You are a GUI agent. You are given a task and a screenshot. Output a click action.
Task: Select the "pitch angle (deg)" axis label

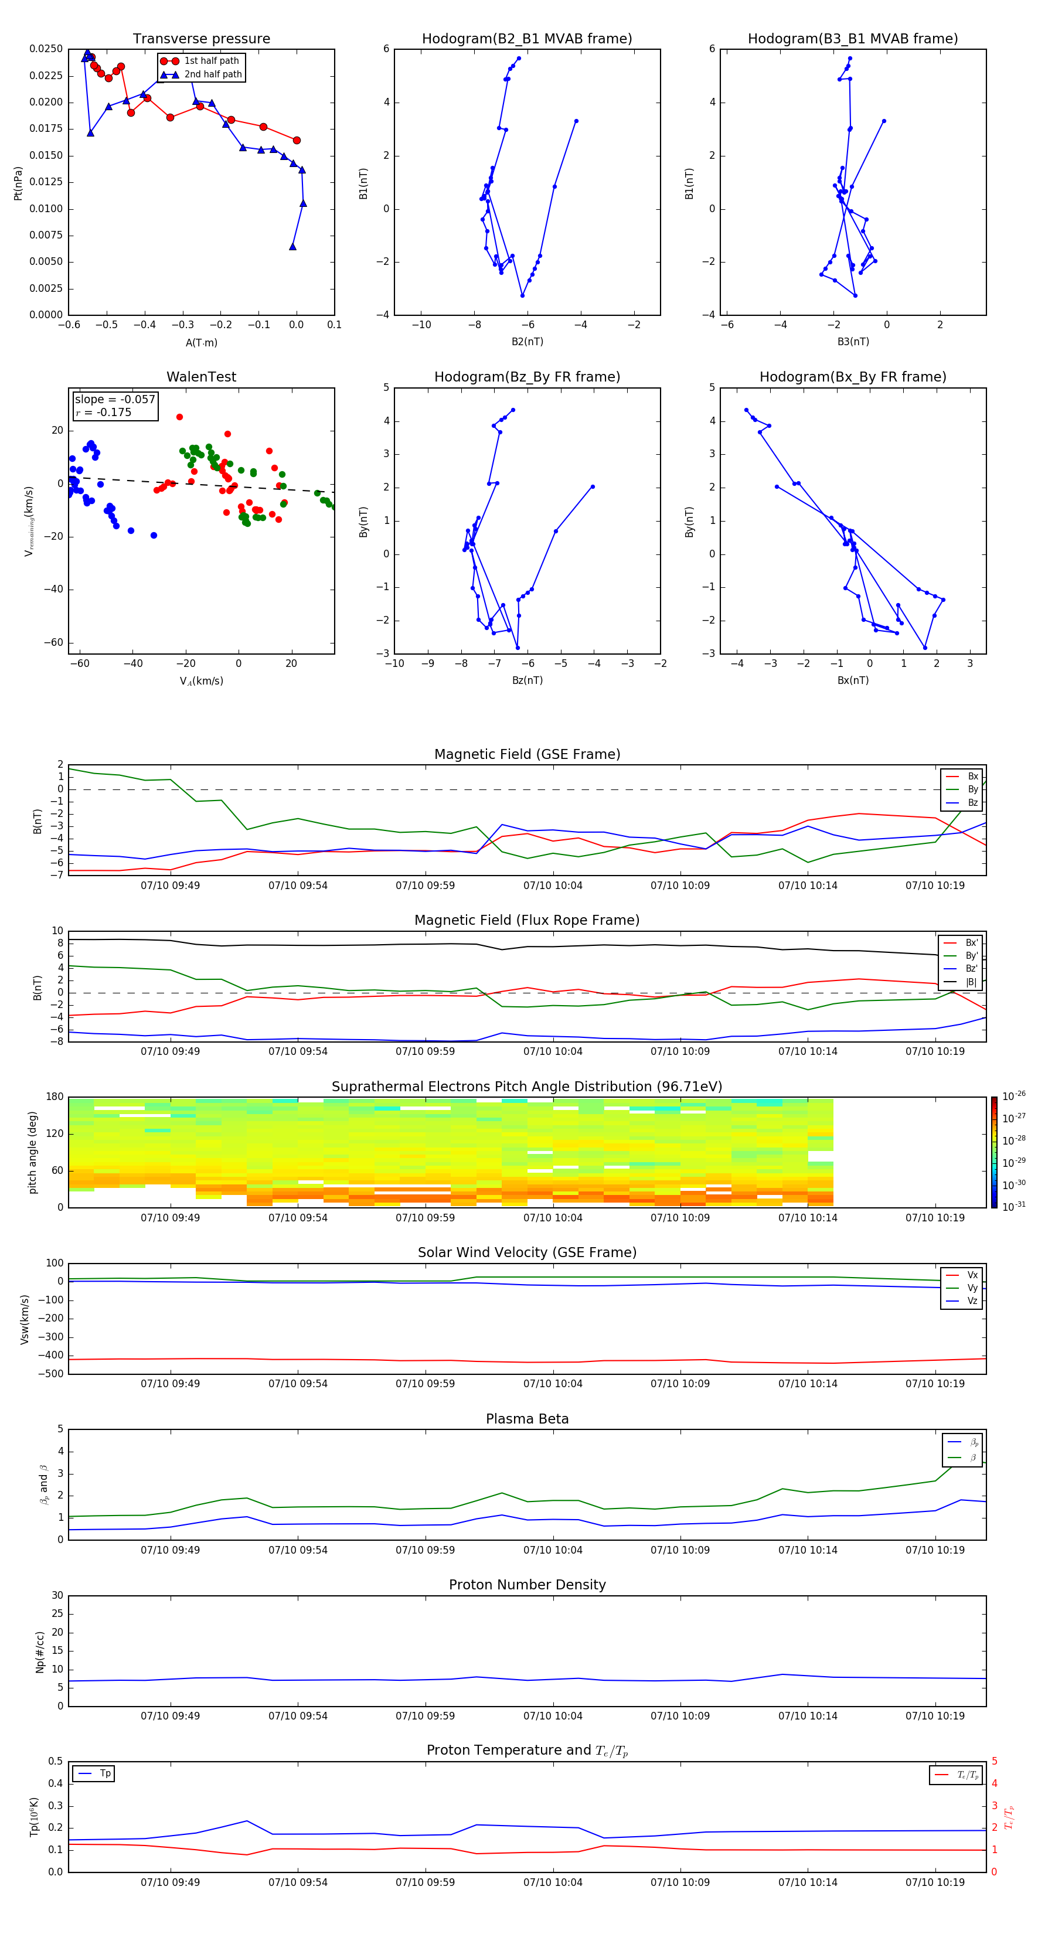pyautogui.click(x=32, y=1152)
